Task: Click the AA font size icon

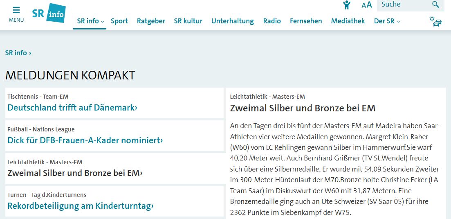Action: [367, 5]
